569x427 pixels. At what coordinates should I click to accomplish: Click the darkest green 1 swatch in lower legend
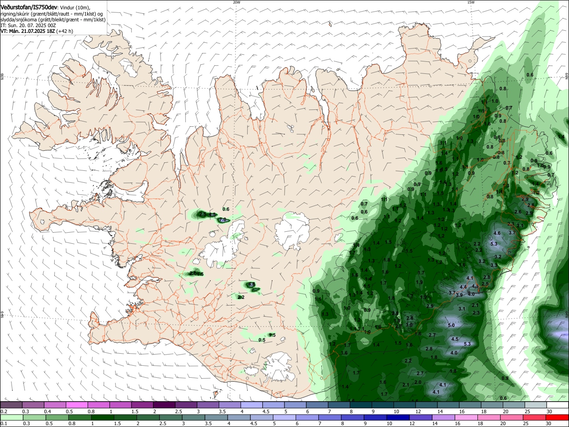pos(103,417)
